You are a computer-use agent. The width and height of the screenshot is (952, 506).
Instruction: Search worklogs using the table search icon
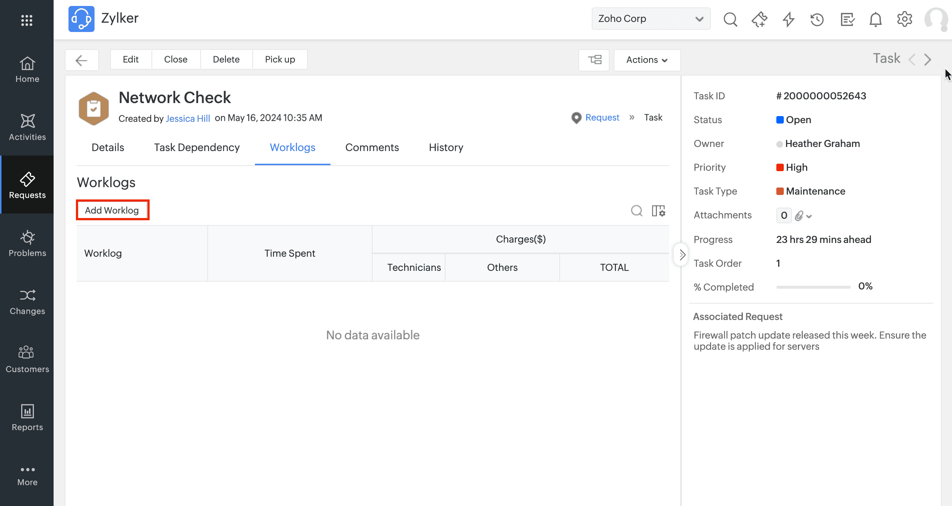pyautogui.click(x=636, y=211)
